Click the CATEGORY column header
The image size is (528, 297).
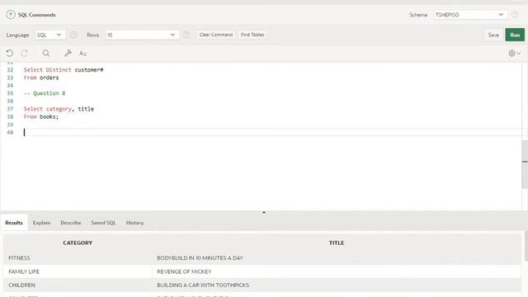coord(78,243)
